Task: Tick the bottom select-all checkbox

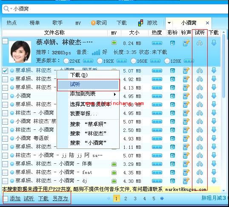Action: pyautogui.click(x=6, y=199)
